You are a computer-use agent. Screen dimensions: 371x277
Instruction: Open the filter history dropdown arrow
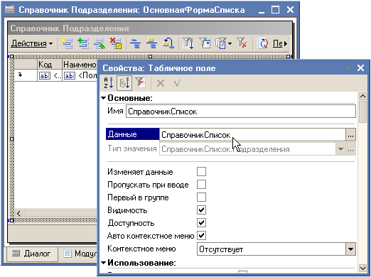click(230, 44)
